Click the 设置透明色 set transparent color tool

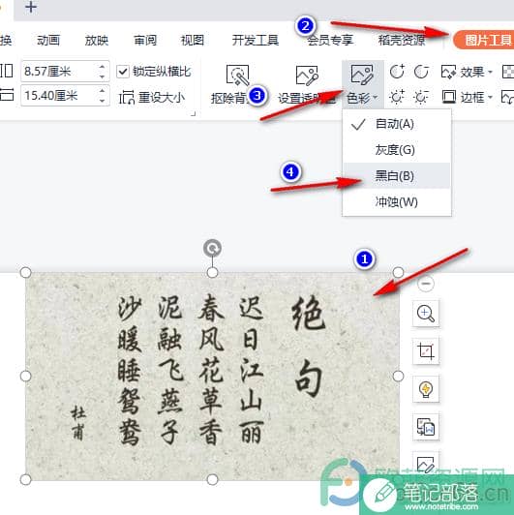[307, 84]
